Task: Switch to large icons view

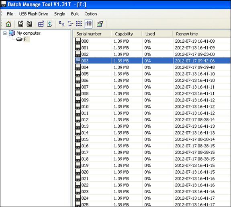Action: [x=62, y=24]
